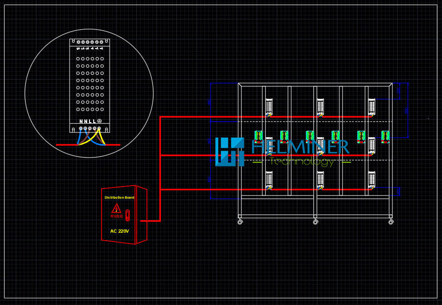The image size is (442, 305).
Task: Select the bottom-right caster wheel of rack
Action: [391, 222]
